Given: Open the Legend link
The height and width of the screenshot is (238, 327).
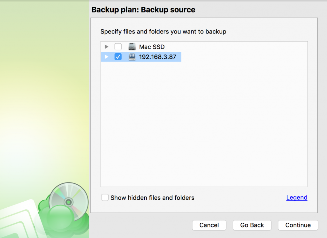Looking at the screenshot, I should 297,197.
